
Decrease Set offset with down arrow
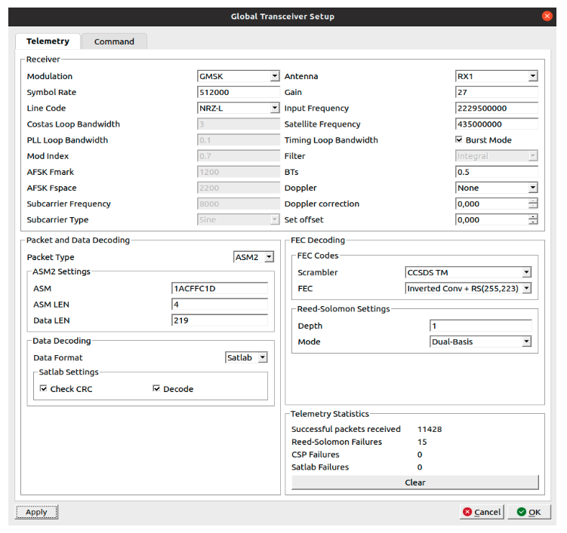pos(533,222)
